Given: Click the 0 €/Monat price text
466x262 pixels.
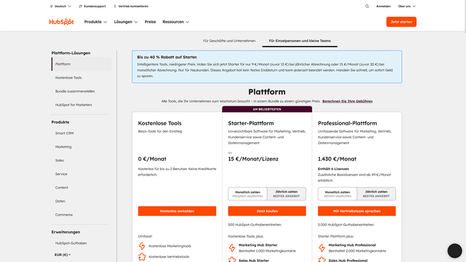Looking at the screenshot, I should pos(152,159).
